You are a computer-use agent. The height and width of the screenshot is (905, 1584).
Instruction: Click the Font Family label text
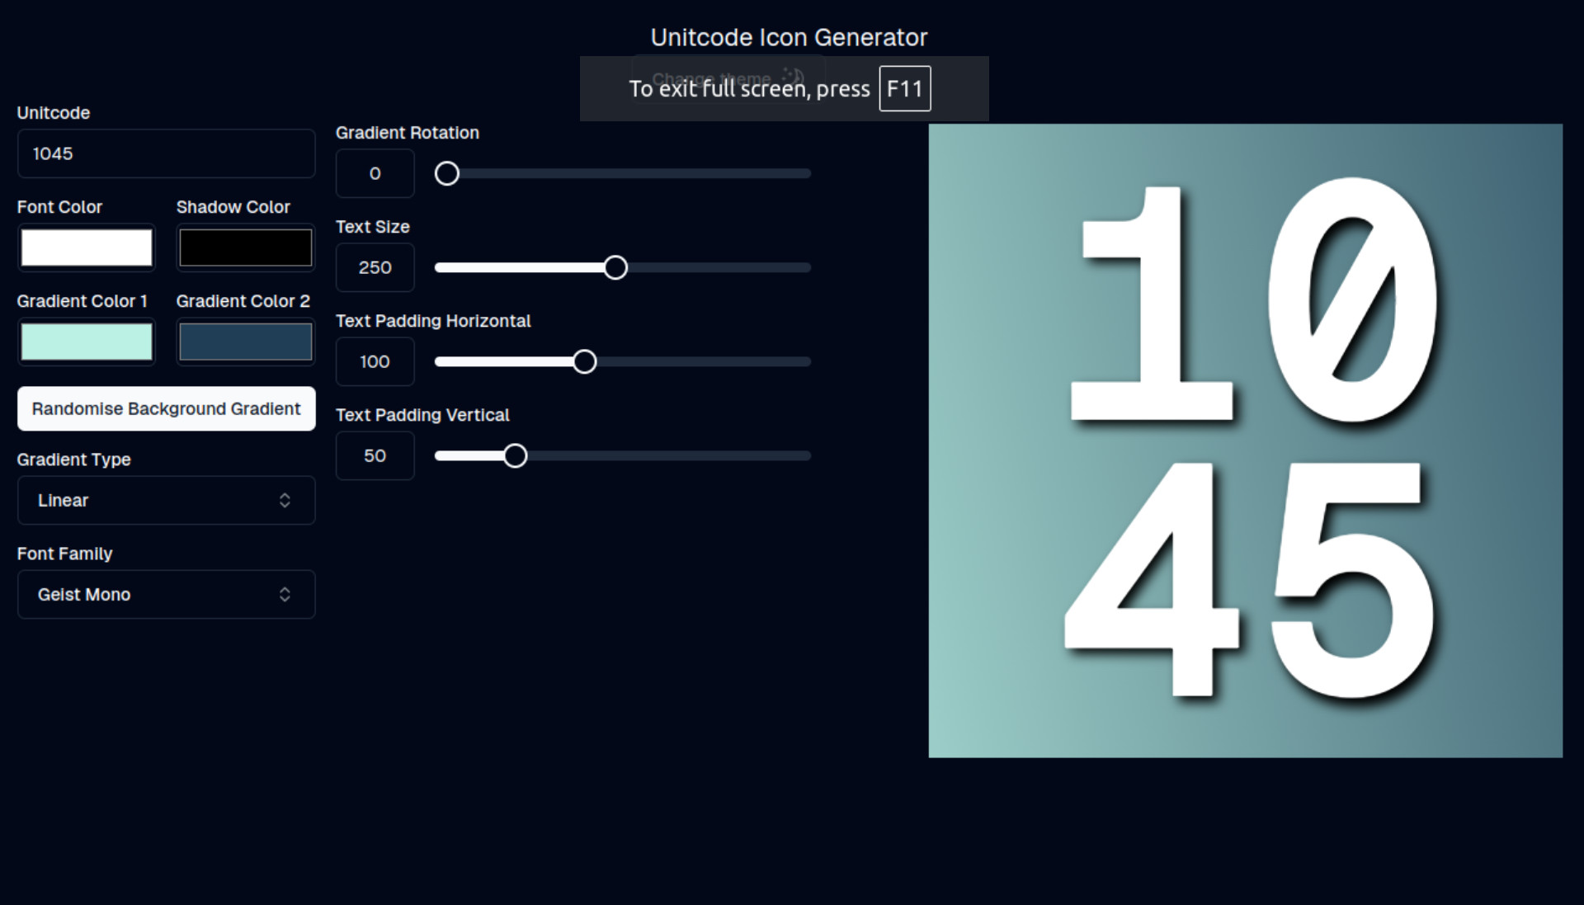click(65, 554)
